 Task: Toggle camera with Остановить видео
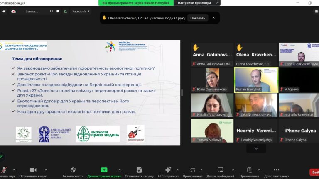[x=33, y=170]
